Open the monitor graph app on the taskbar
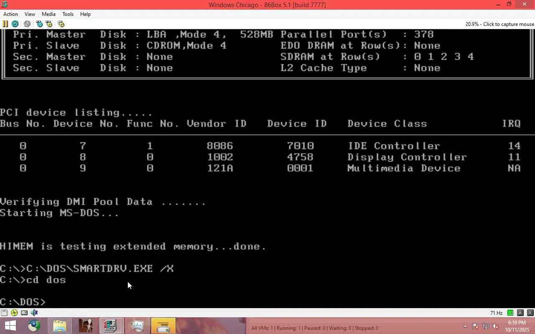The image size is (535, 334). [137, 326]
